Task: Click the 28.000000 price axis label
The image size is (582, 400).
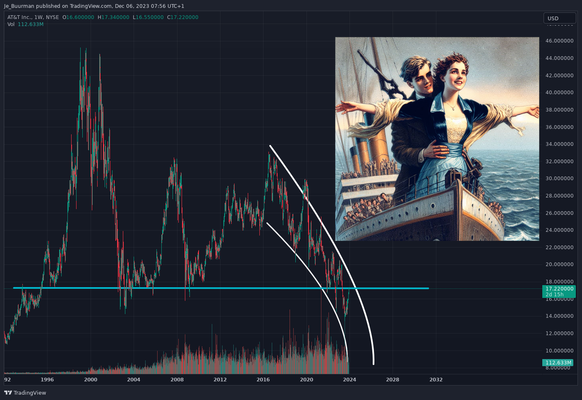Action: pos(559,196)
